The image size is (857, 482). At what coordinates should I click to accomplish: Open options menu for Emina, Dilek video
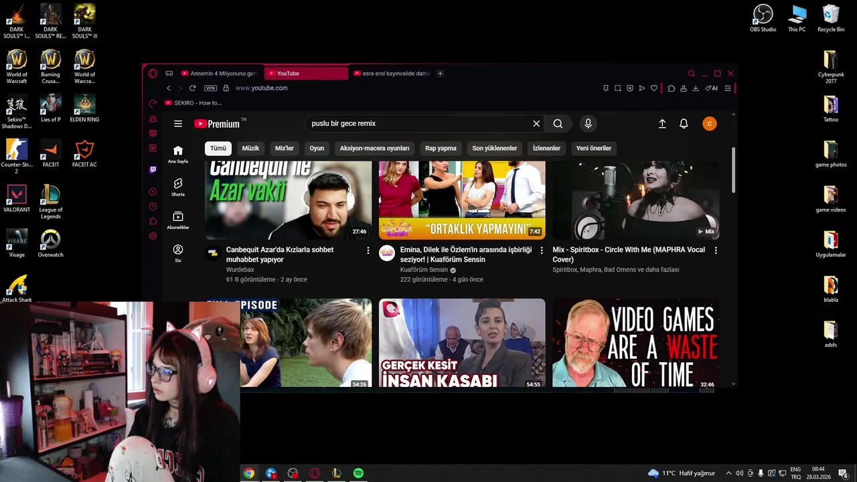click(542, 250)
